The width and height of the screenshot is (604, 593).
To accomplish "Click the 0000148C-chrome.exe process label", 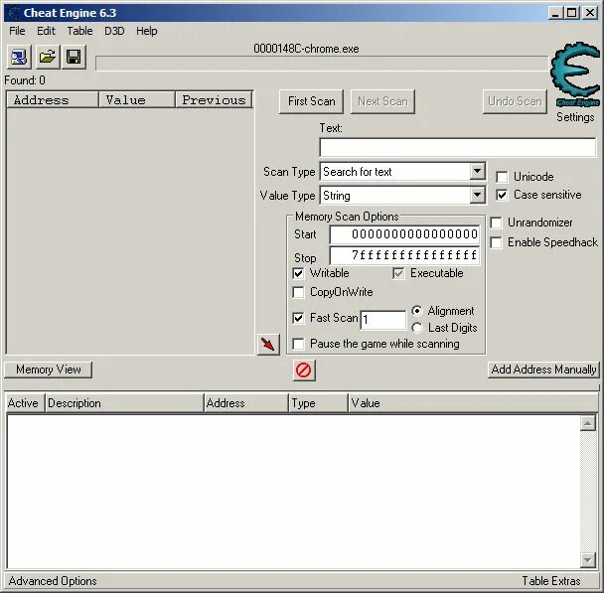I will click(306, 49).
